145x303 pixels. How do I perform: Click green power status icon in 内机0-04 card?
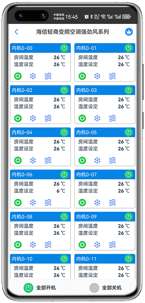[x=18, y=160]
